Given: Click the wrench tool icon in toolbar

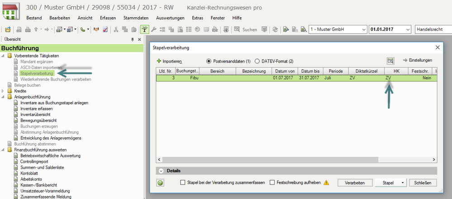Looking at the screenshot, I should coord(154,30).
